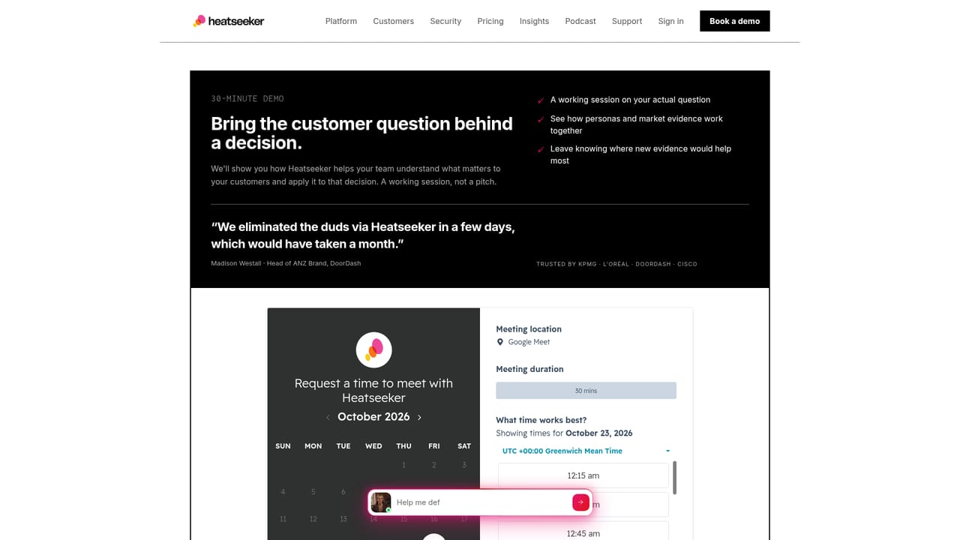Select the 30 mins meeting duration
Image resolution: width=960 pixels, height=540 pixels.
coord(586,391)
